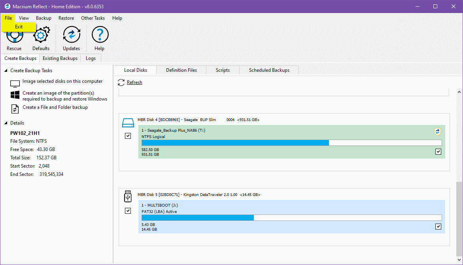Maximize the Macrium Reflect window
Viewport: 463px width, 265px height.
click(435, 6)
